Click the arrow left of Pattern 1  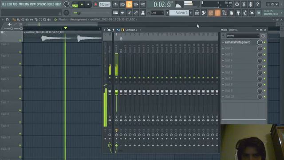tap(167, 13)
